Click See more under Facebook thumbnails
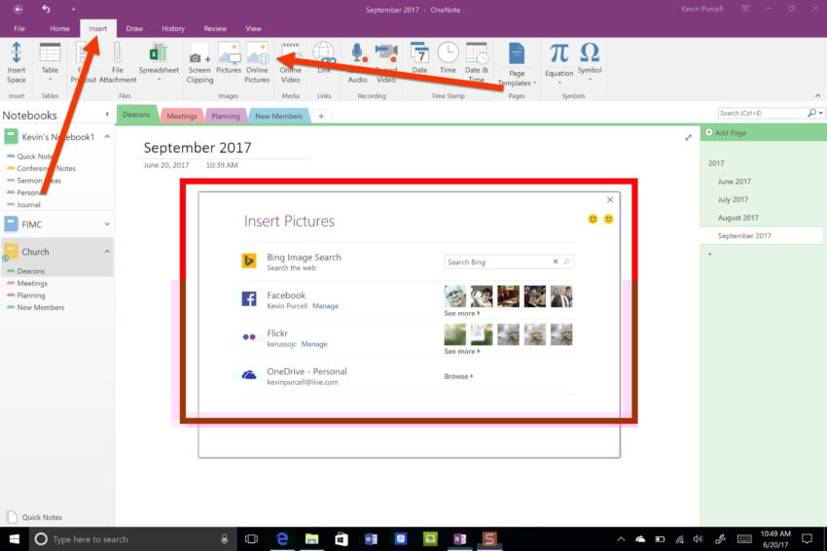 [462, 313]
